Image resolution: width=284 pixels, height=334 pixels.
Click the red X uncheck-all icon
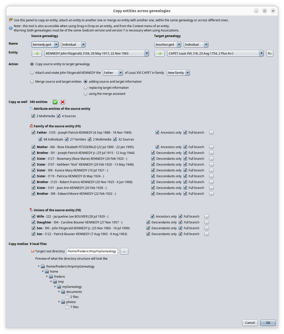pos(63,102)
